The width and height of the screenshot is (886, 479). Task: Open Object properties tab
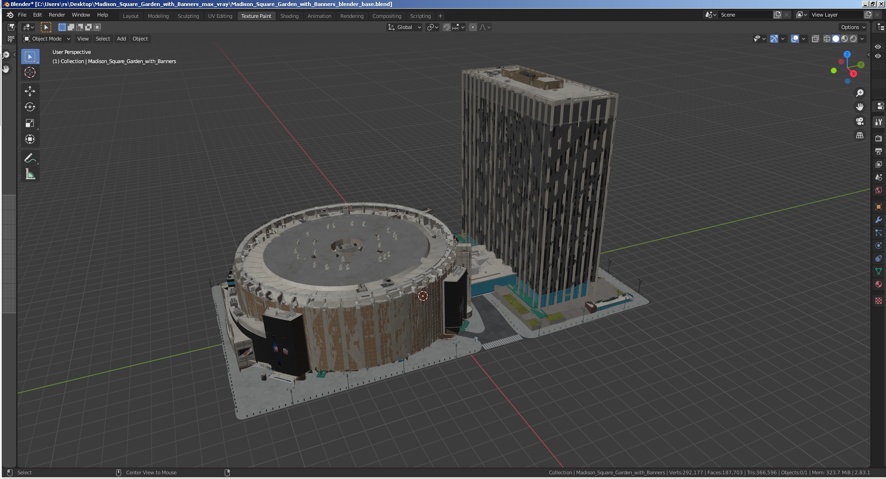[879, 207]
